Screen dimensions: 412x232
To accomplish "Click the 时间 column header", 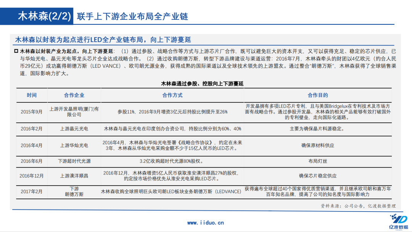I will [x=32, y=95].
